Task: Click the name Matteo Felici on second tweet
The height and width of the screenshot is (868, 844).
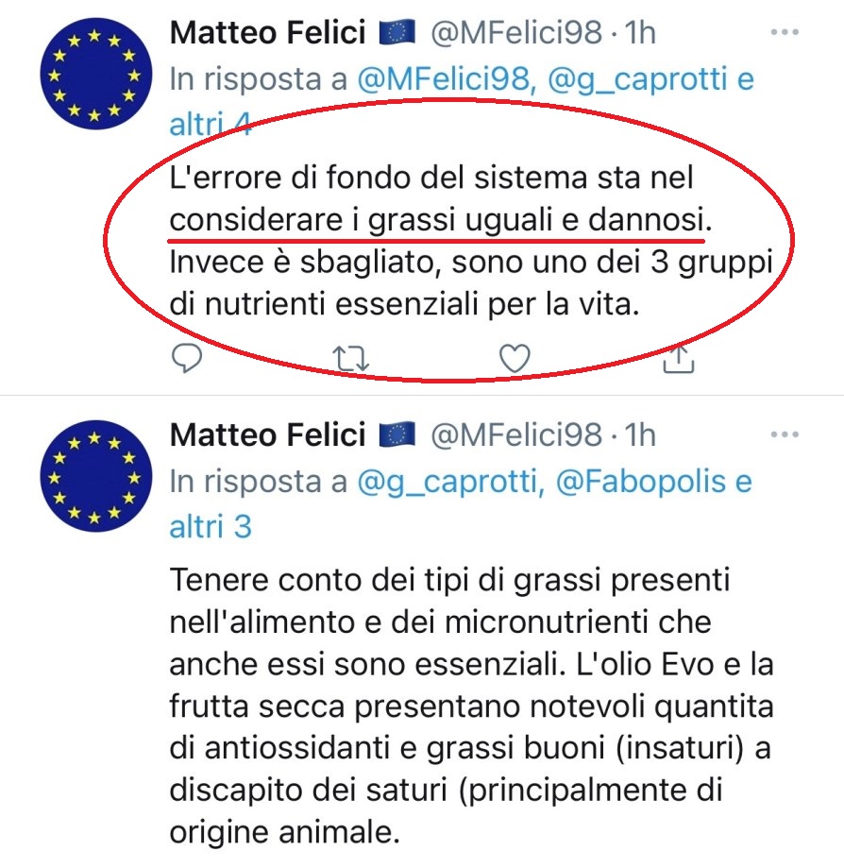Action: (x=267, y=435)
